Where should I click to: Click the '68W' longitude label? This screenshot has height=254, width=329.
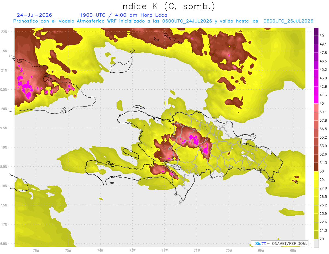293,250
